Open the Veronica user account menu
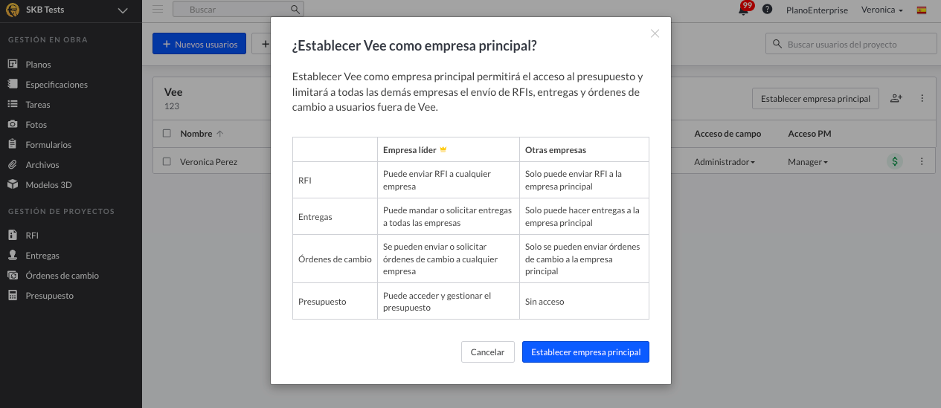Screen dimensions: 941x408 pos(881,10)
